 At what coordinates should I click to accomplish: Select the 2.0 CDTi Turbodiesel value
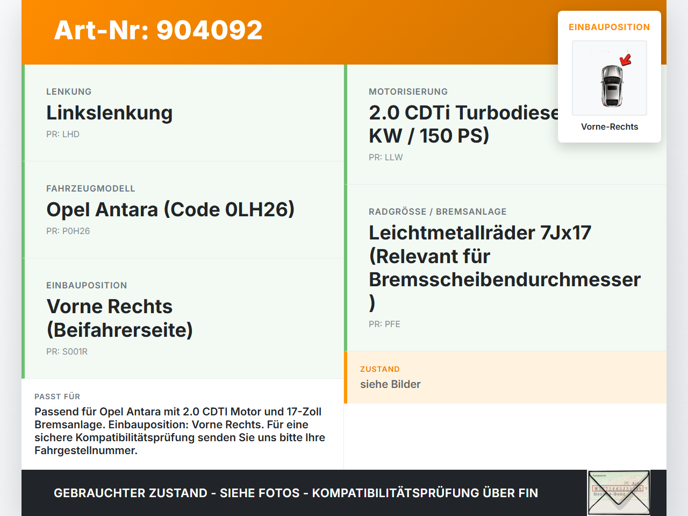463,124
